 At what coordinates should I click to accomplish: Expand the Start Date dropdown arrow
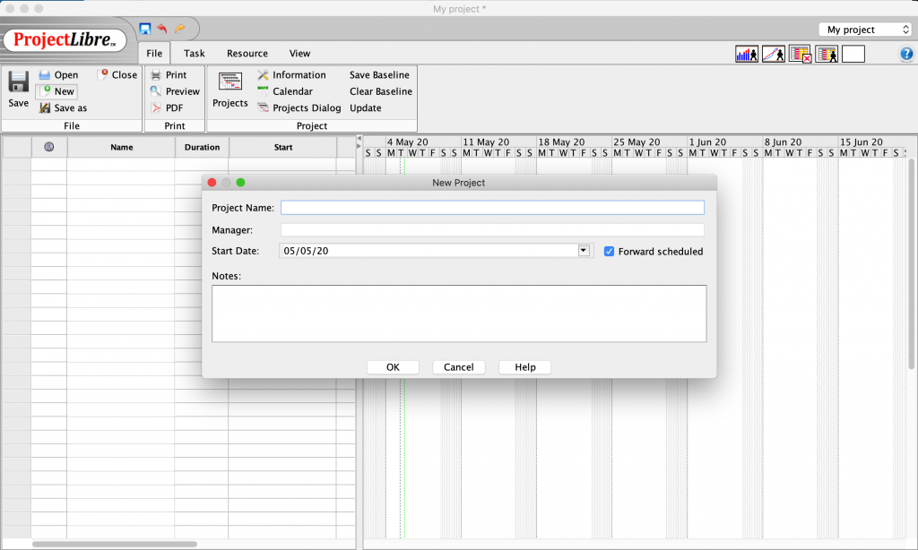585,252
